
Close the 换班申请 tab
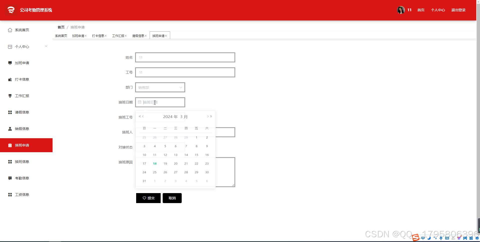pos(166,36)
